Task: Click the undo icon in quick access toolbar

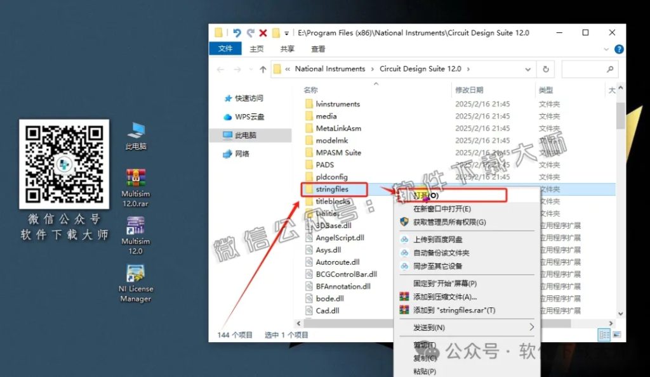Action: [x=237, y=33]
